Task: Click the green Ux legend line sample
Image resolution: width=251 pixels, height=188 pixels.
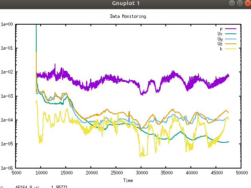Action: tap(231, 34)
